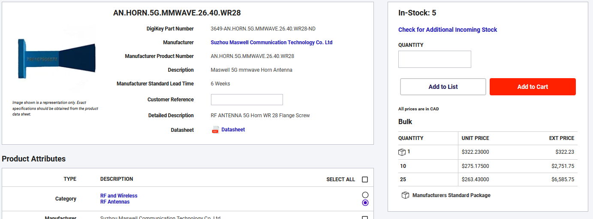Follow the RF Antennas category link

tap(115, 202)
